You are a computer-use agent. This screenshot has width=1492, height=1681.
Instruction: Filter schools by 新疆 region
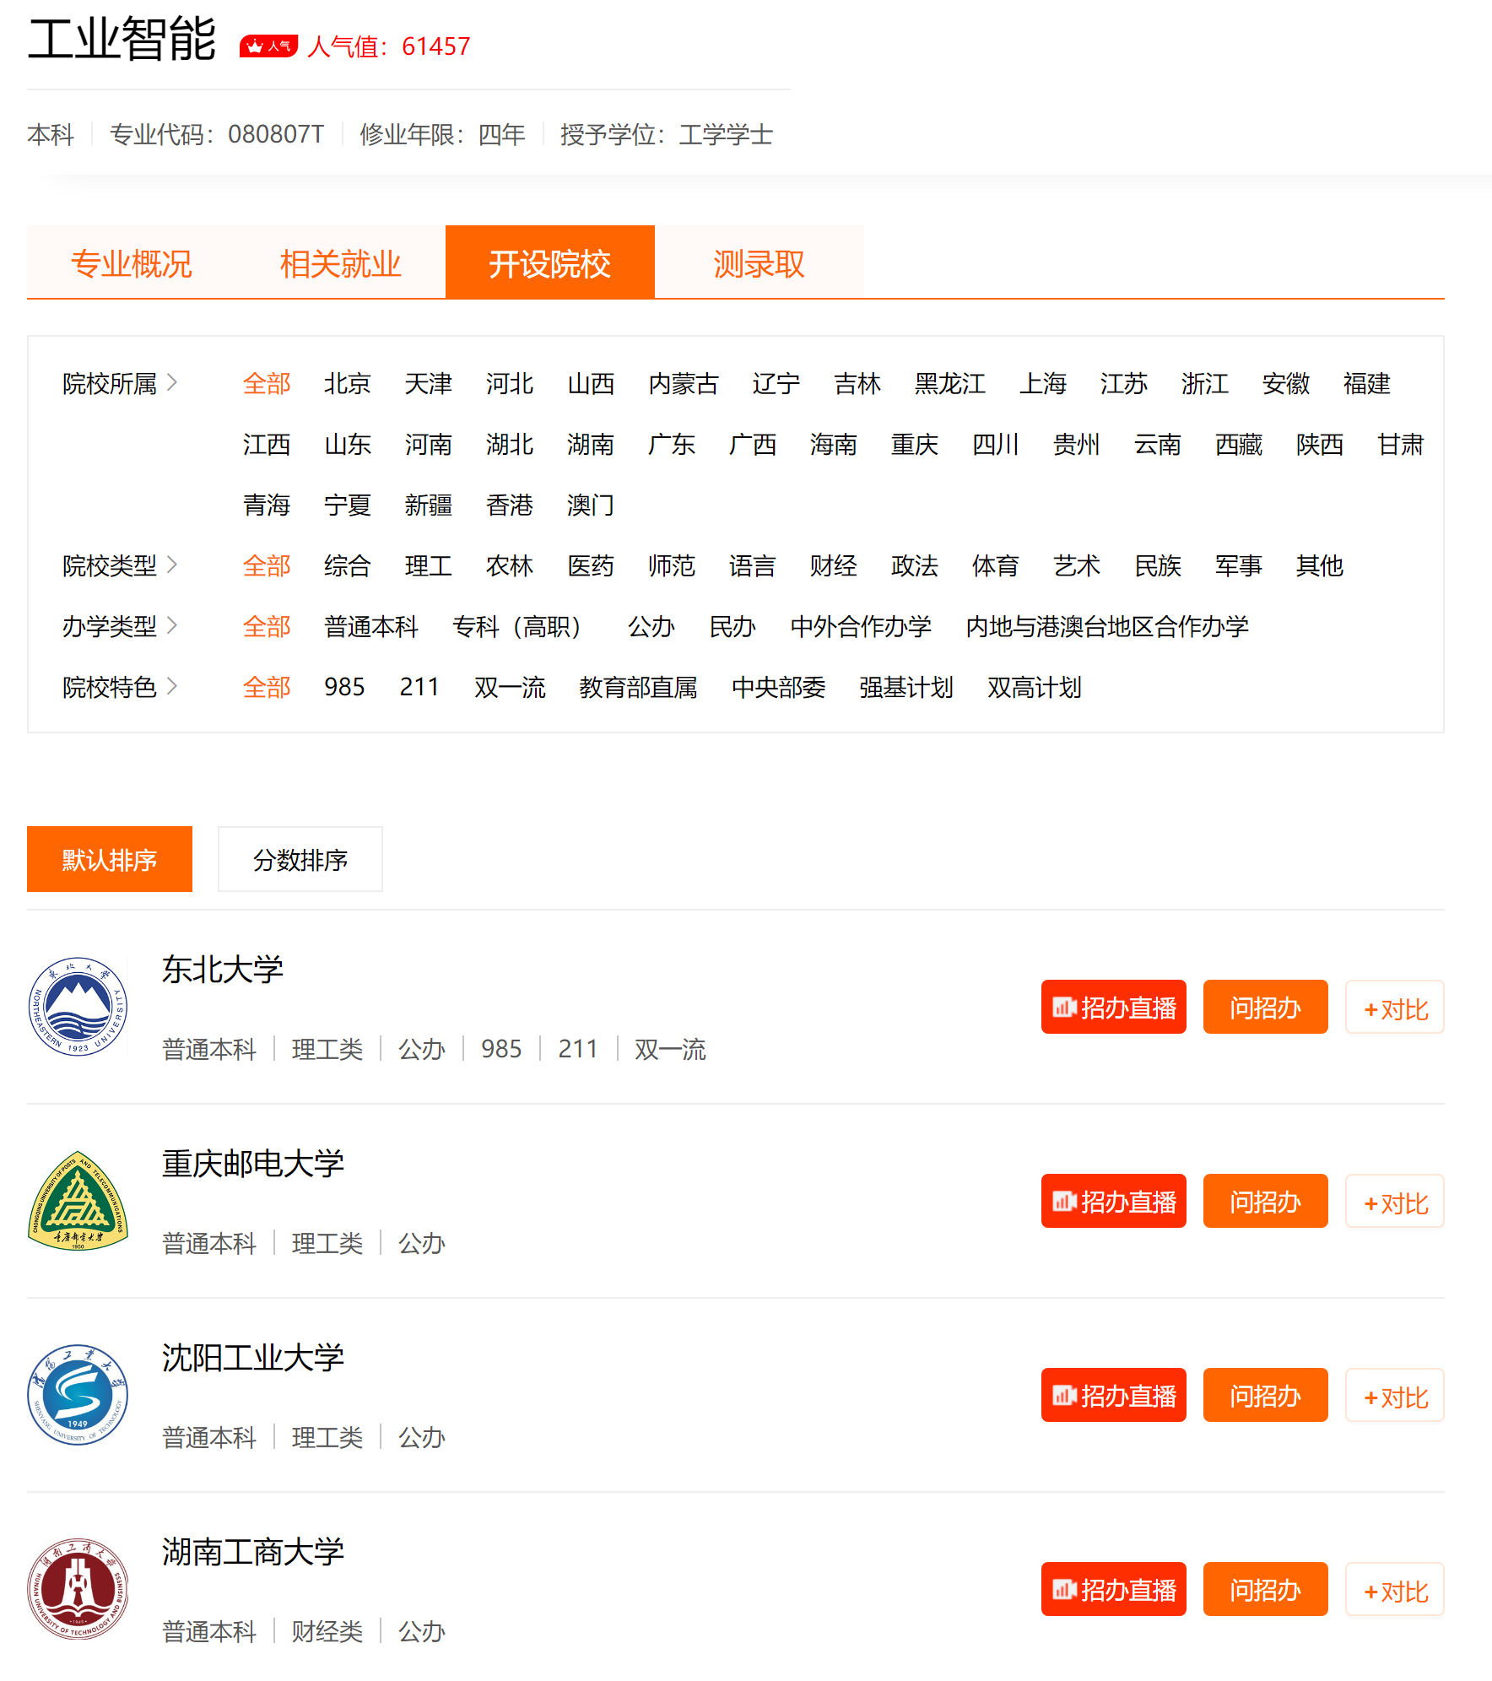[429, 505]
